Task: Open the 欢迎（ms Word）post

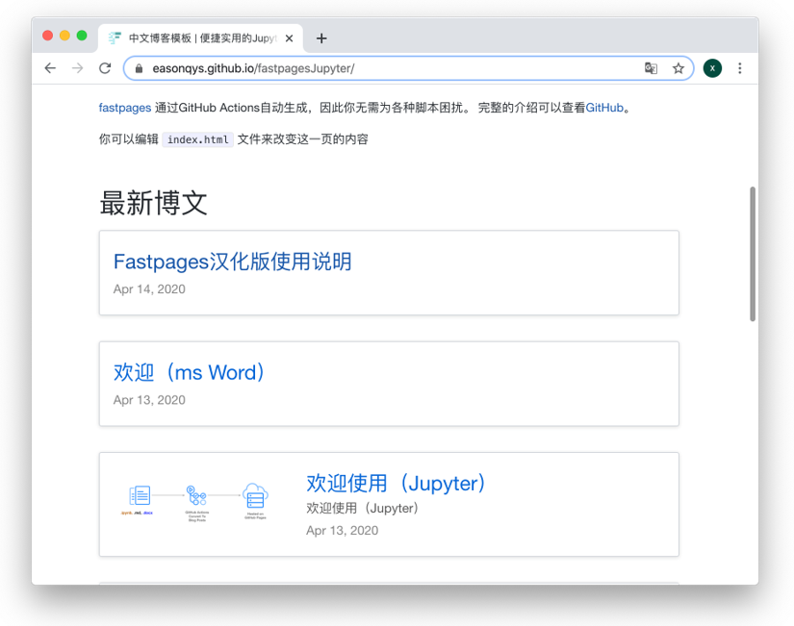Action: point(190,372)
